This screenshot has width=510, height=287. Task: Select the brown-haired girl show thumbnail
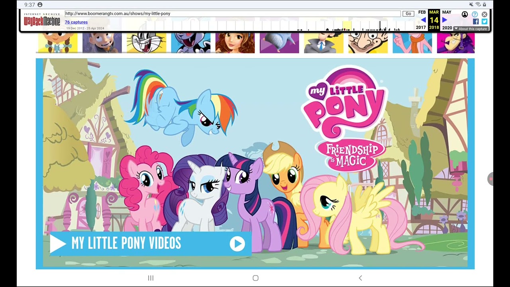(x=235, y=43)
